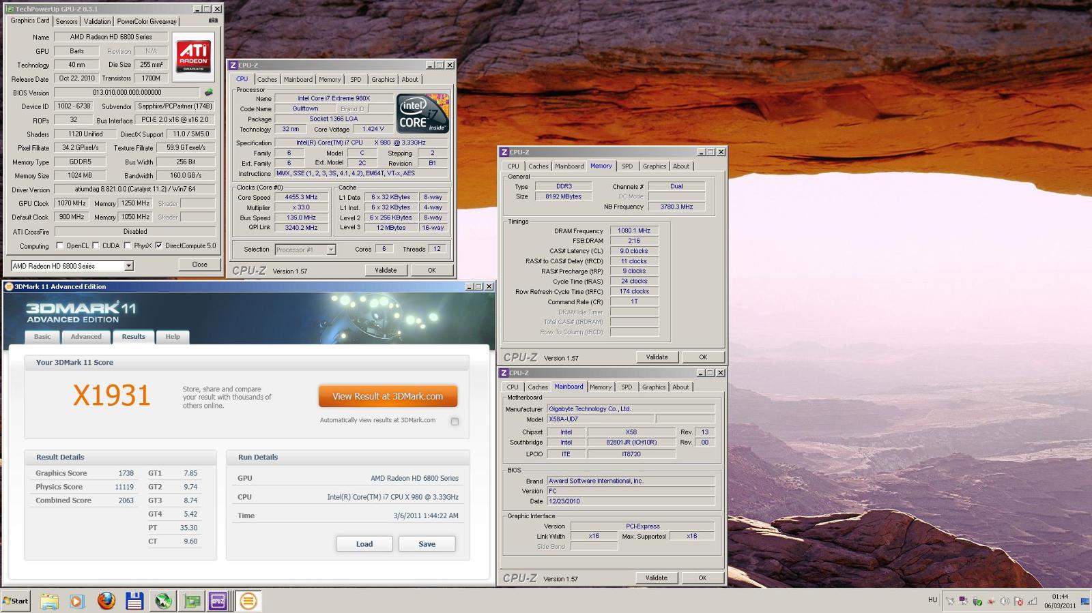Switch to the Sensors tab in GPU-Z
The height and width of the screenshot is (613, 1092).
click(x=66, y=21)
